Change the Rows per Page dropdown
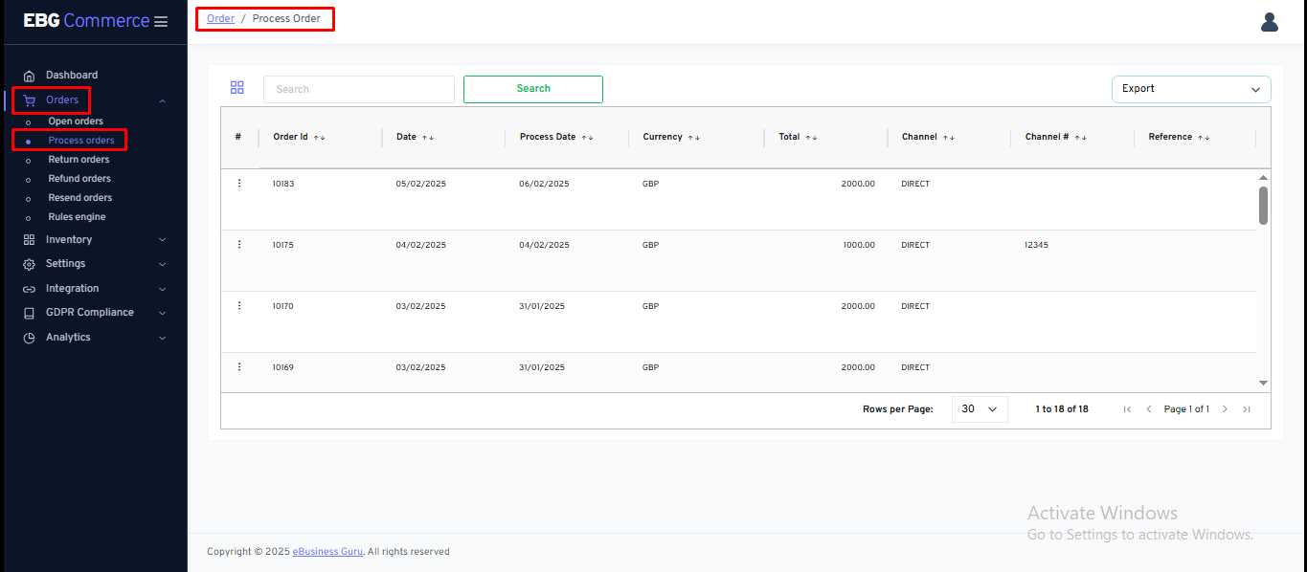The height and width of the screenshot is (572, 1307). click(x=979, y=409)
